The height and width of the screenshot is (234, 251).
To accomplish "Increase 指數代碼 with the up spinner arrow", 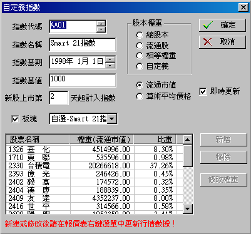I will (101, 23).
